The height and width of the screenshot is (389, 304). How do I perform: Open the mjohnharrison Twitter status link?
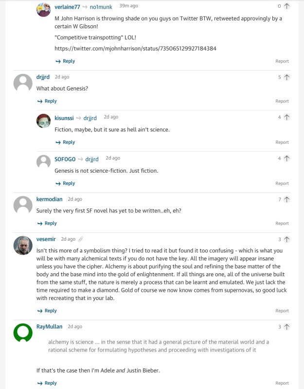click(136, 49)
